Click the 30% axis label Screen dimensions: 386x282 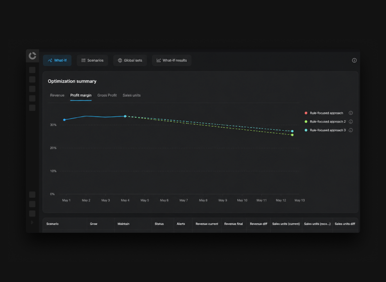(x=53, y=125)
